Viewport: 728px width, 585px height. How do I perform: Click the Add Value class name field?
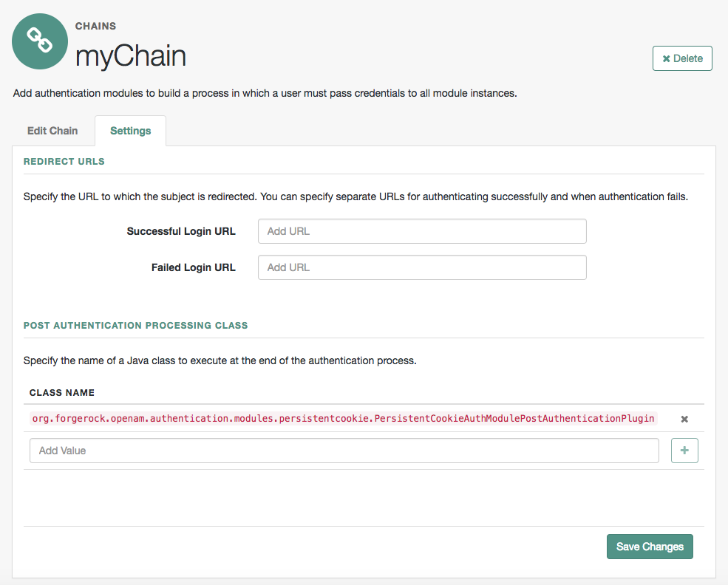344,451
